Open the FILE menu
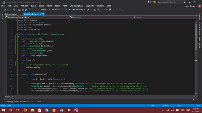 [x=3, y=6]
